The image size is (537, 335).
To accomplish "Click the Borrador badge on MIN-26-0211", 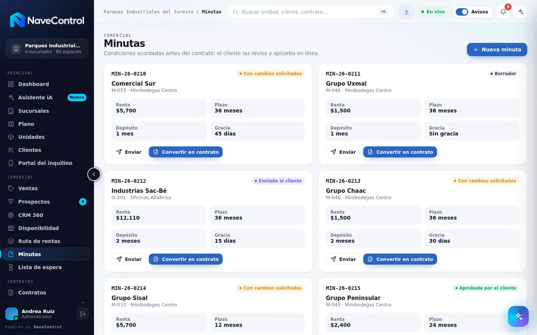I will 503,74.
